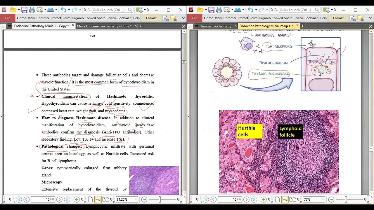
Task: Click Find document search icon, left window
Action: 166,18
